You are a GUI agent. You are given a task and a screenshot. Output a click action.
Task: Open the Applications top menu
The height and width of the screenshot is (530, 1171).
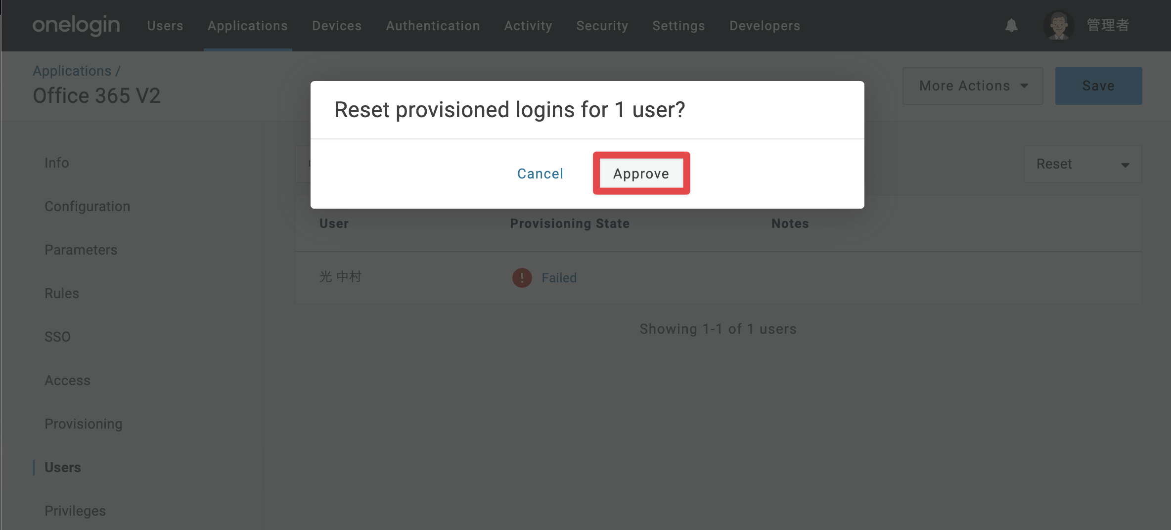[248, 26]
